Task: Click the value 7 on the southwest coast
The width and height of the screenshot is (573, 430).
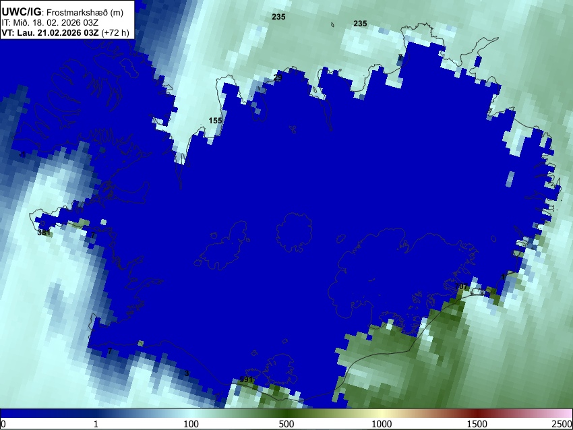Action: coord(110,351)
